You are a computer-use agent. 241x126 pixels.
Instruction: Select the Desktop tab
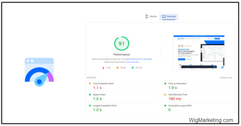pos(169,17)
